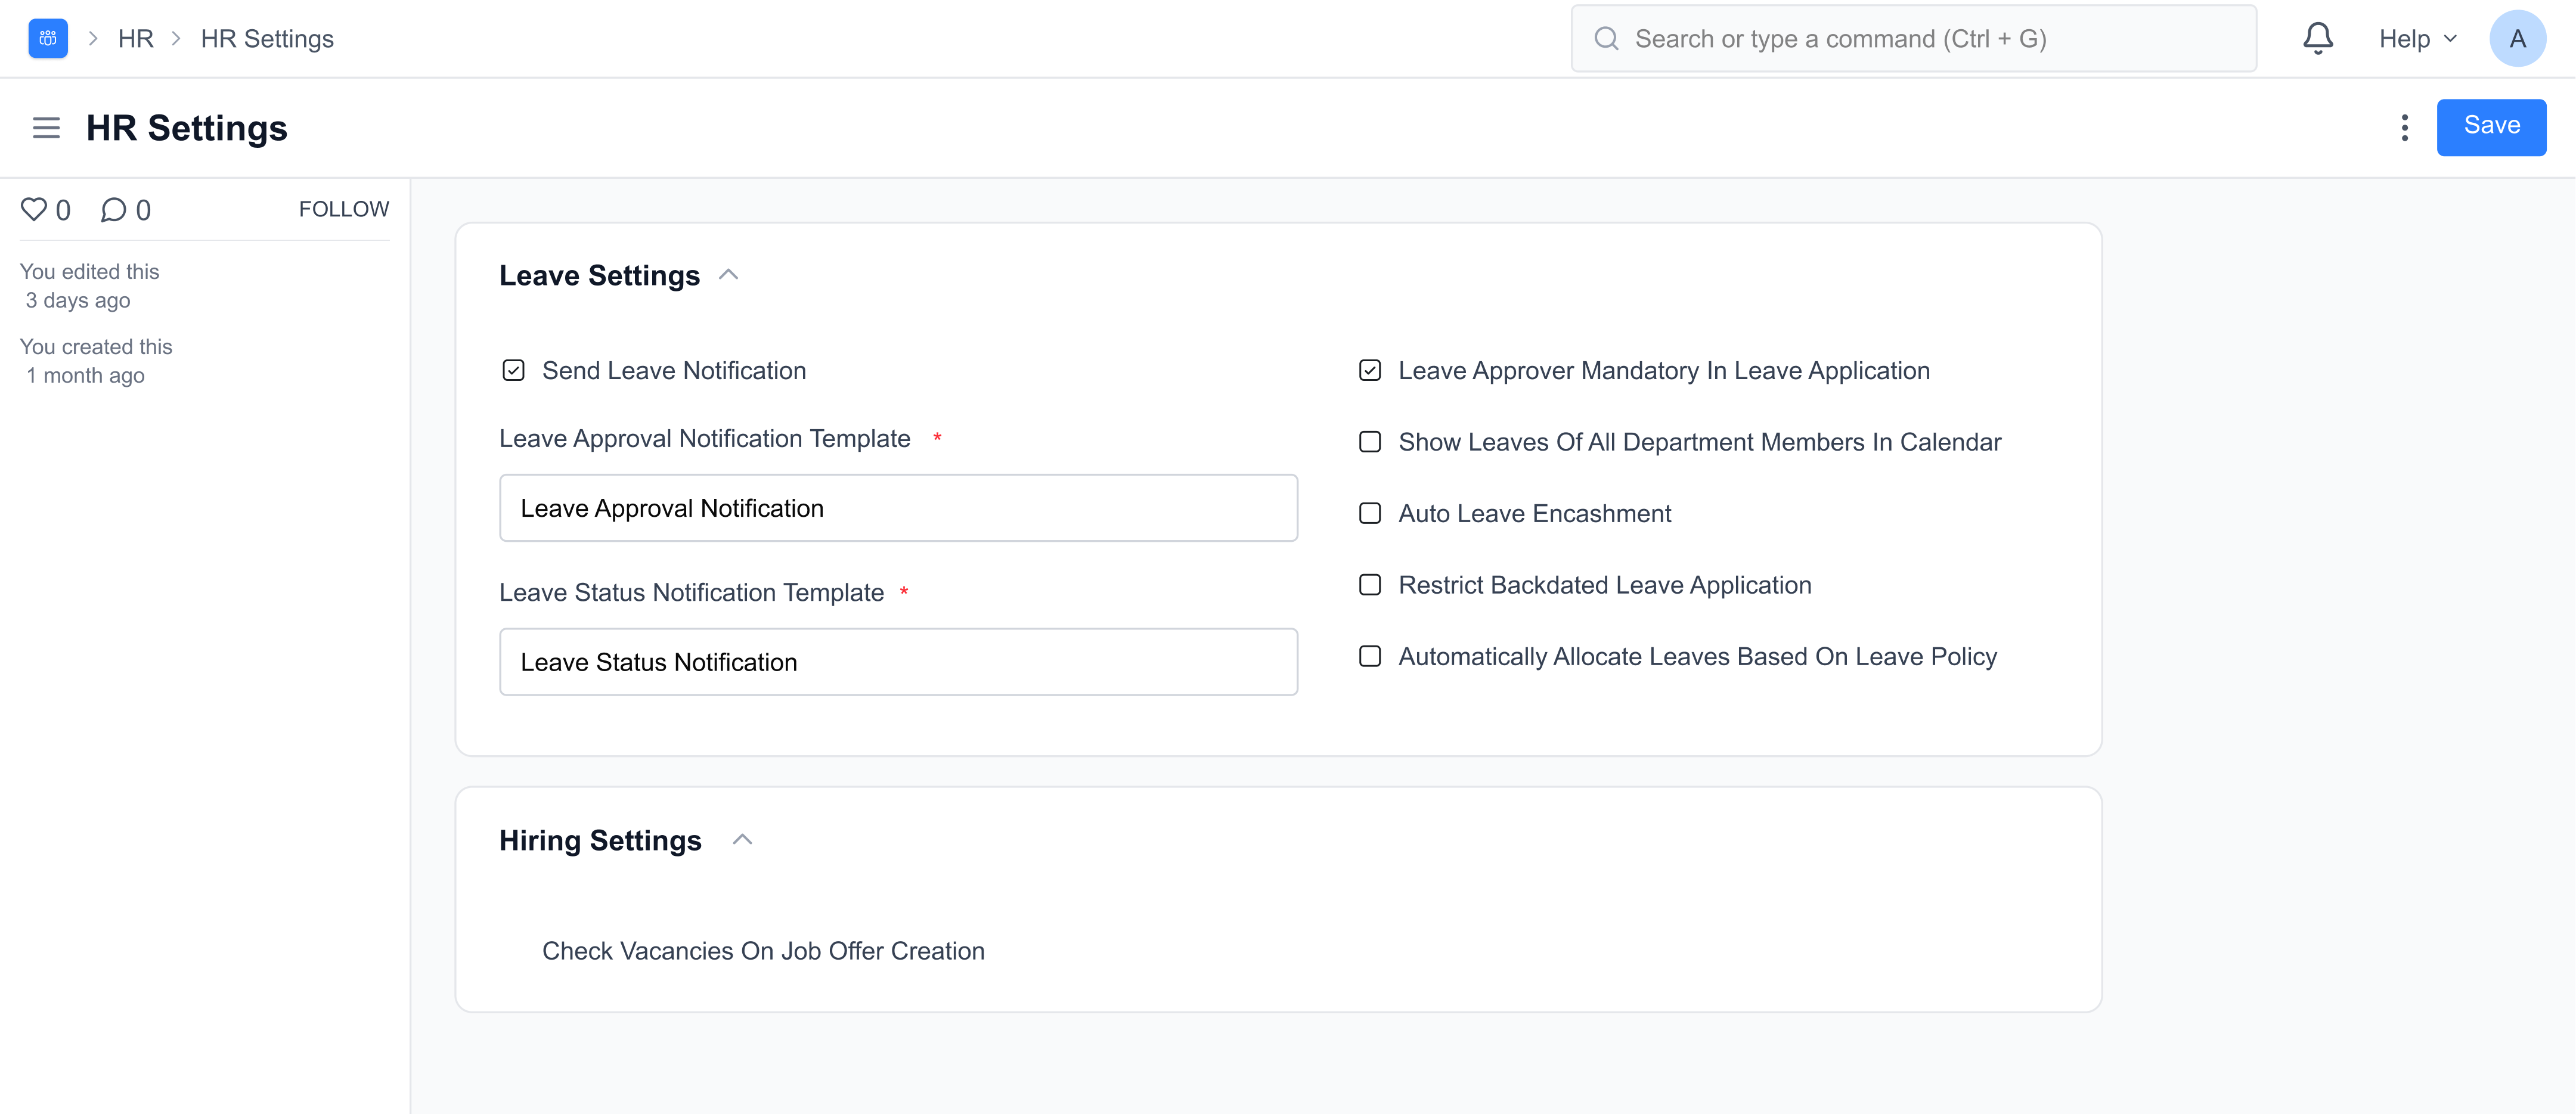Enable Show Leaves Of All Department Members
Viewport: 2576px width, 1114px height.
[x=1370, y=442]
